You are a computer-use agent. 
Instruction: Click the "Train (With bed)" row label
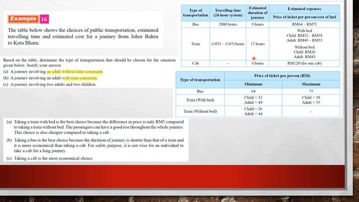tap(200, 100)
